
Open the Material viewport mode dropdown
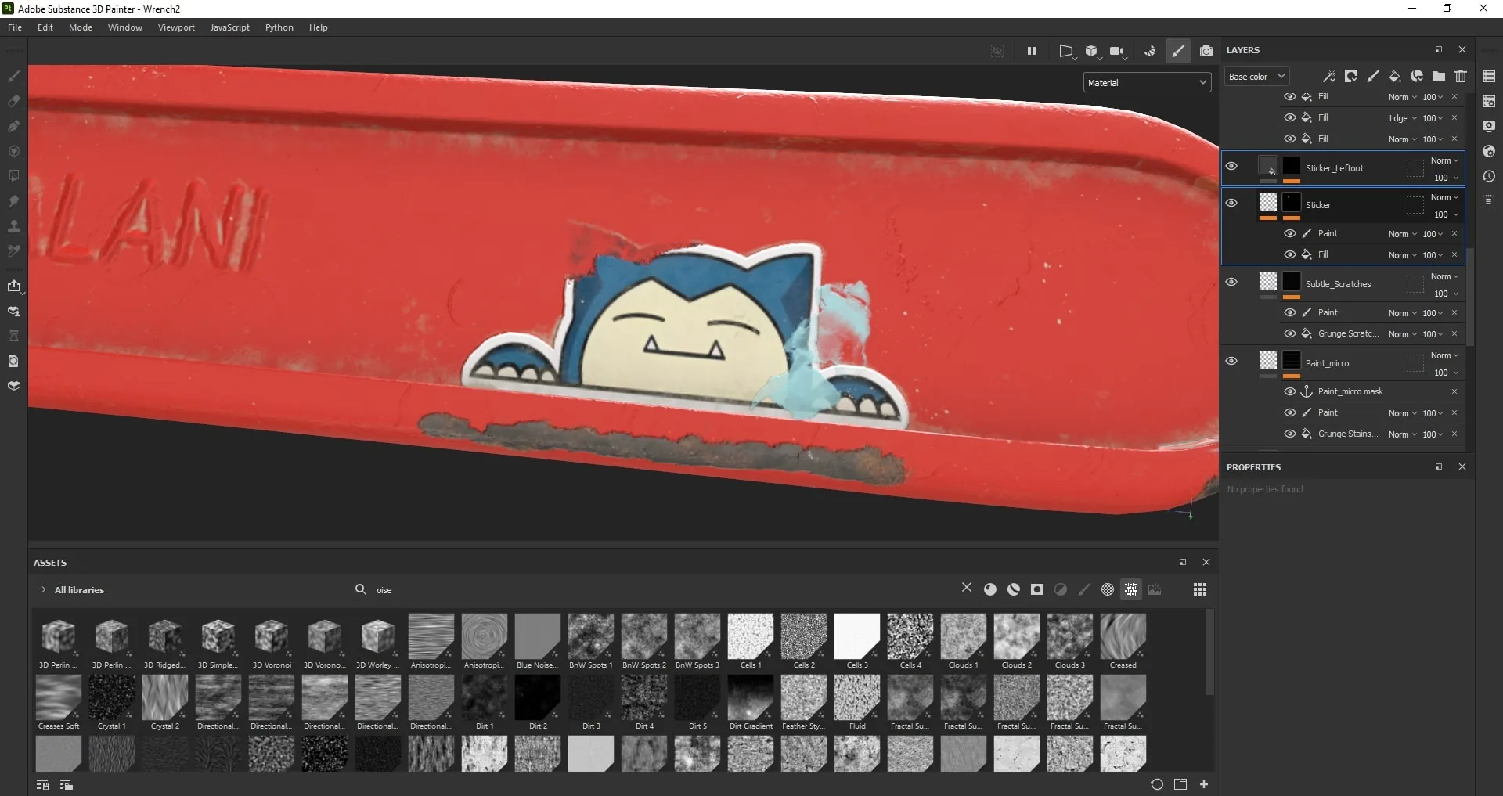1148,83
